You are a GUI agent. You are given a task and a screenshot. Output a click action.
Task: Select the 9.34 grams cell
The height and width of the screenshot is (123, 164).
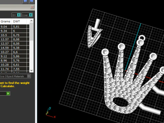click(x=6, y=31)
